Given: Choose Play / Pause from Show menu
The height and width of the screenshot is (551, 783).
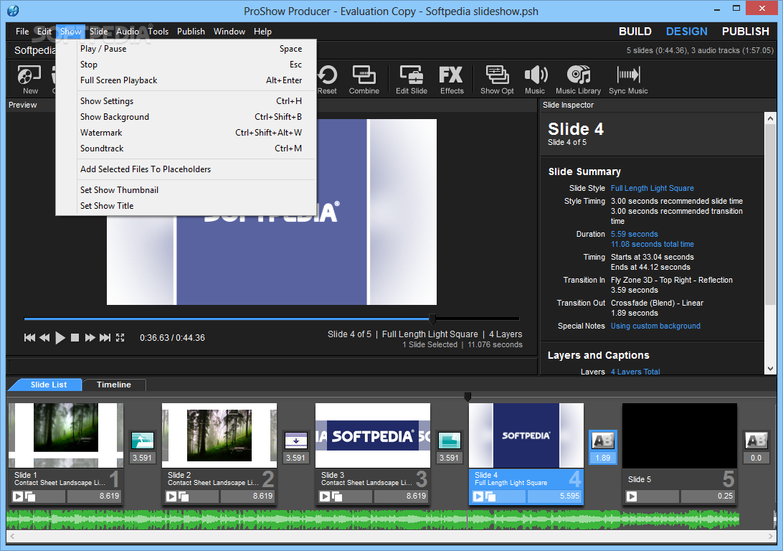Looking at the screenshot, I should (x=185, y=49).
